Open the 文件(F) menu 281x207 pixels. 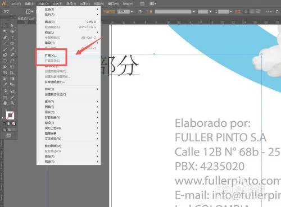point(16,4)
